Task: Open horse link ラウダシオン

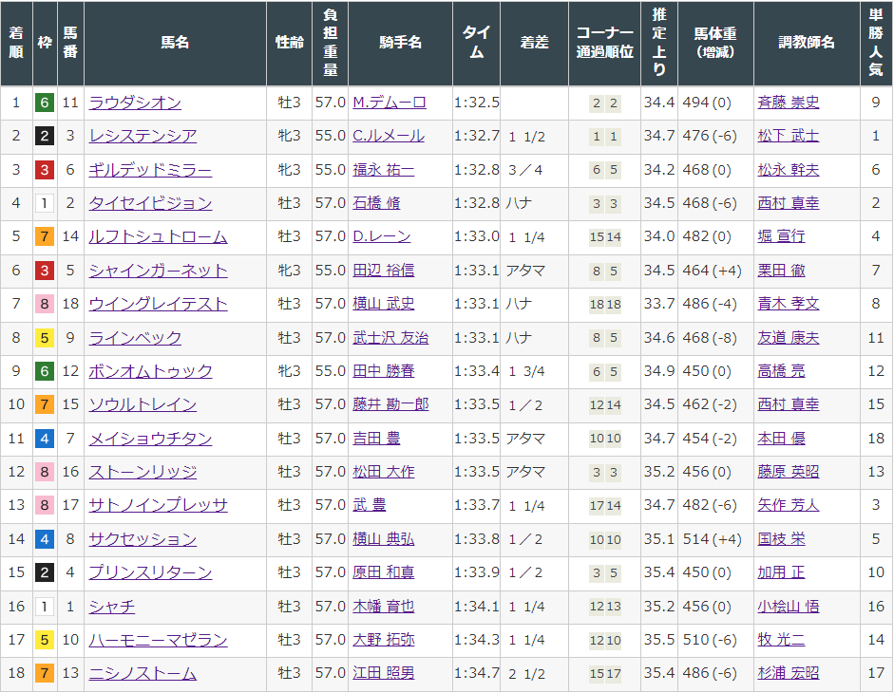Action: pos(135,103)
